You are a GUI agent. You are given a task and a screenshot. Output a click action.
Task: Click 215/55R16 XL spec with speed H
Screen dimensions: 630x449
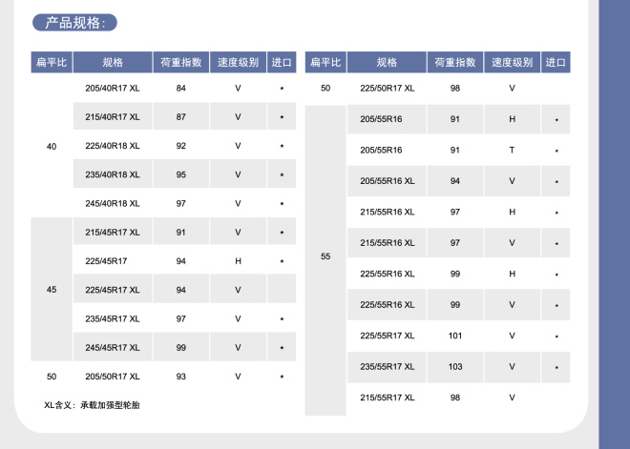pos(388,212)
